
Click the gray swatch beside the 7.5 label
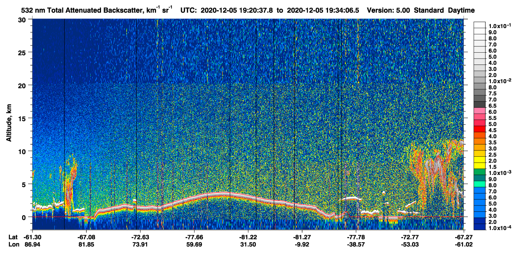(479, 93)
